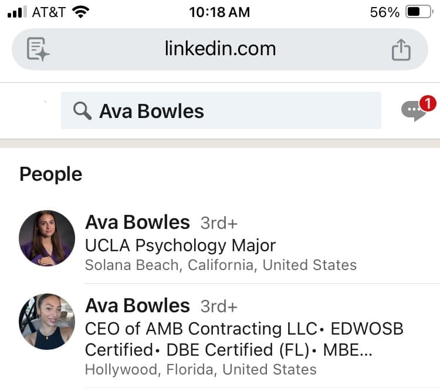The image size is (440, 388).
Task: Select the UCLA Psychology Major headline
Action: pyautogui.click(x=180, y=245)
